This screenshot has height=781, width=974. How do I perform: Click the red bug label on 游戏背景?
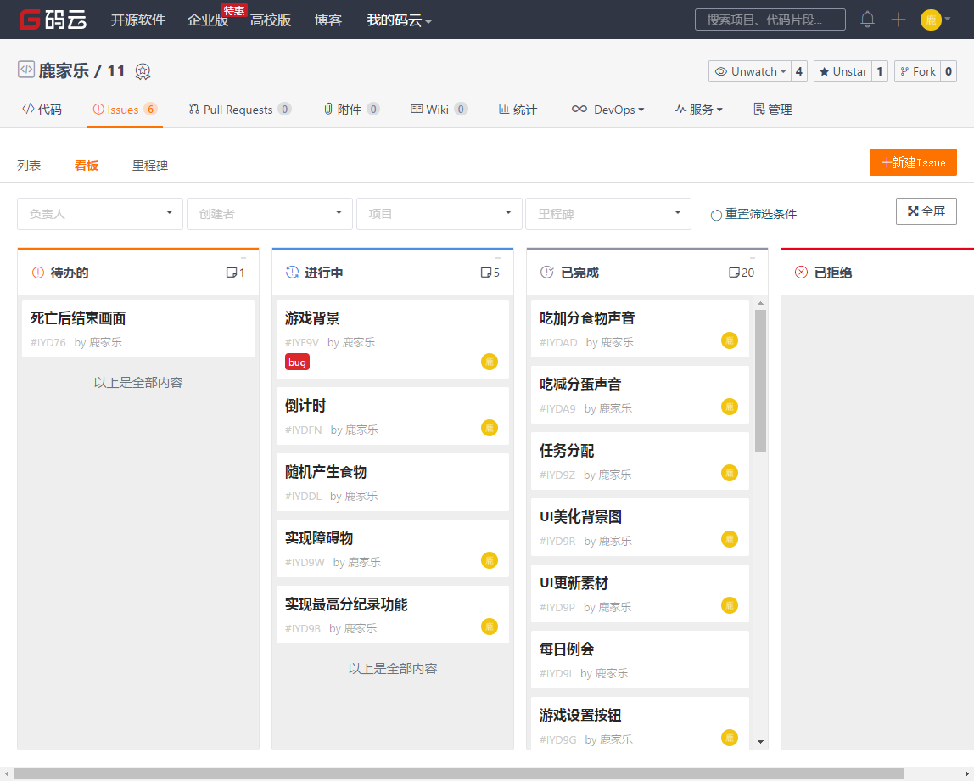pyautogui.click(x=297, y=362)
